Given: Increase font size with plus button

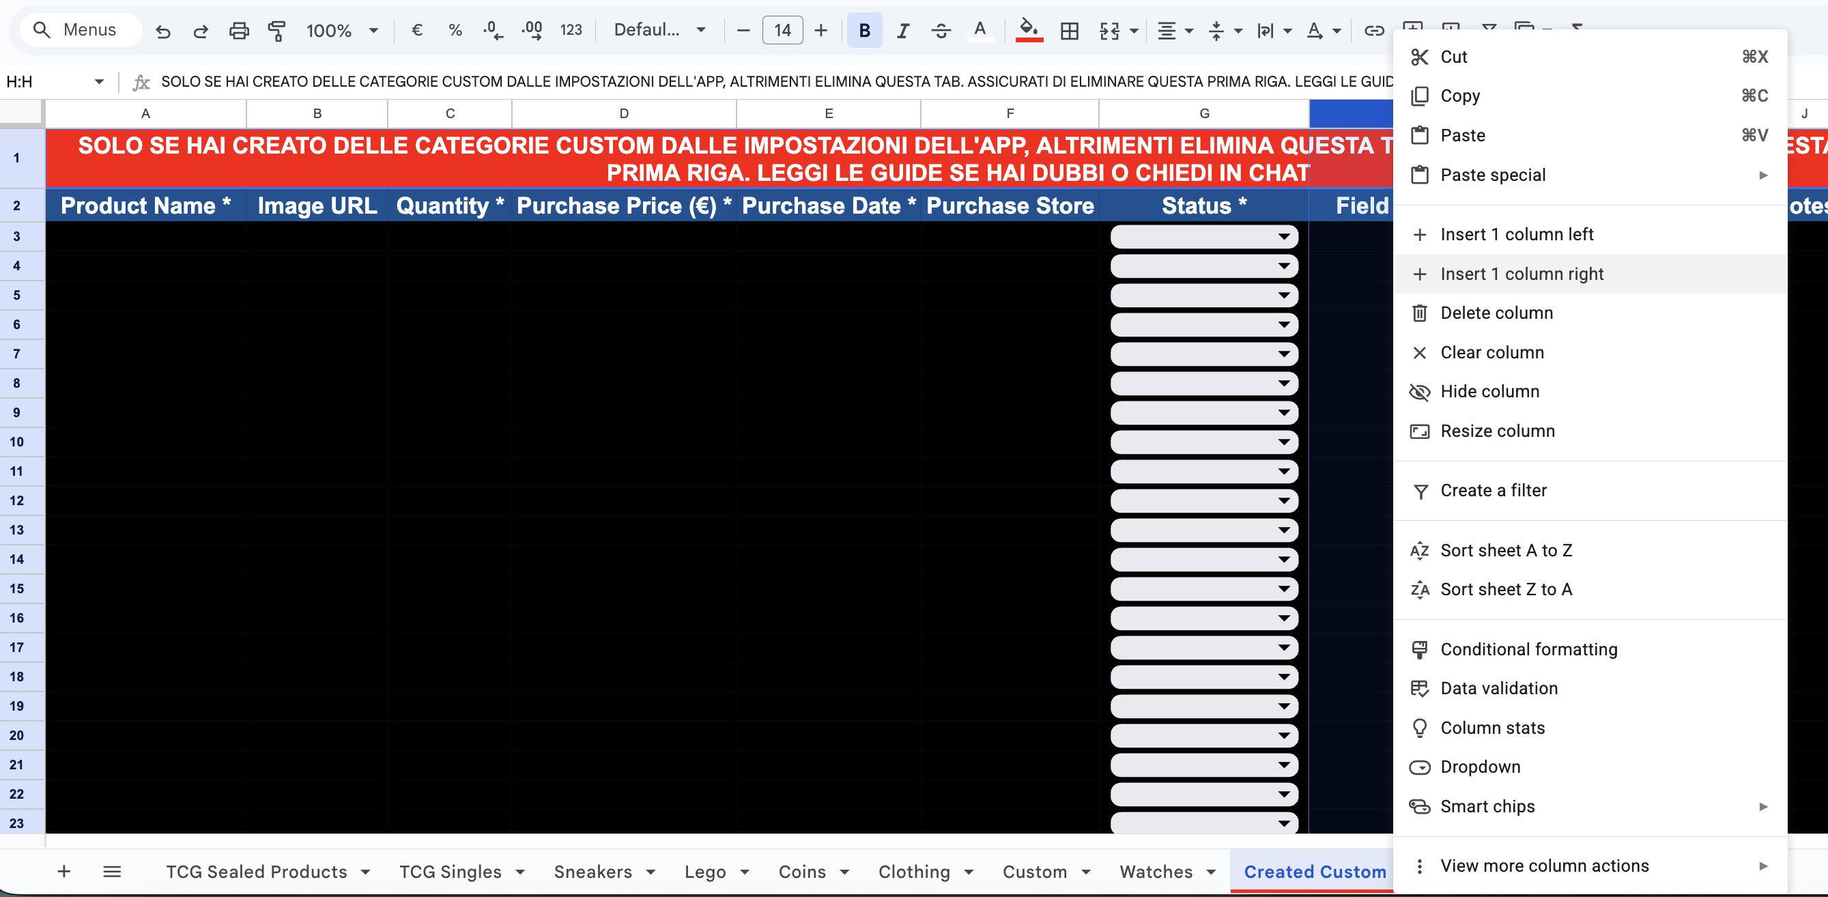Looking at the screenshot, I should click(821, 31).
